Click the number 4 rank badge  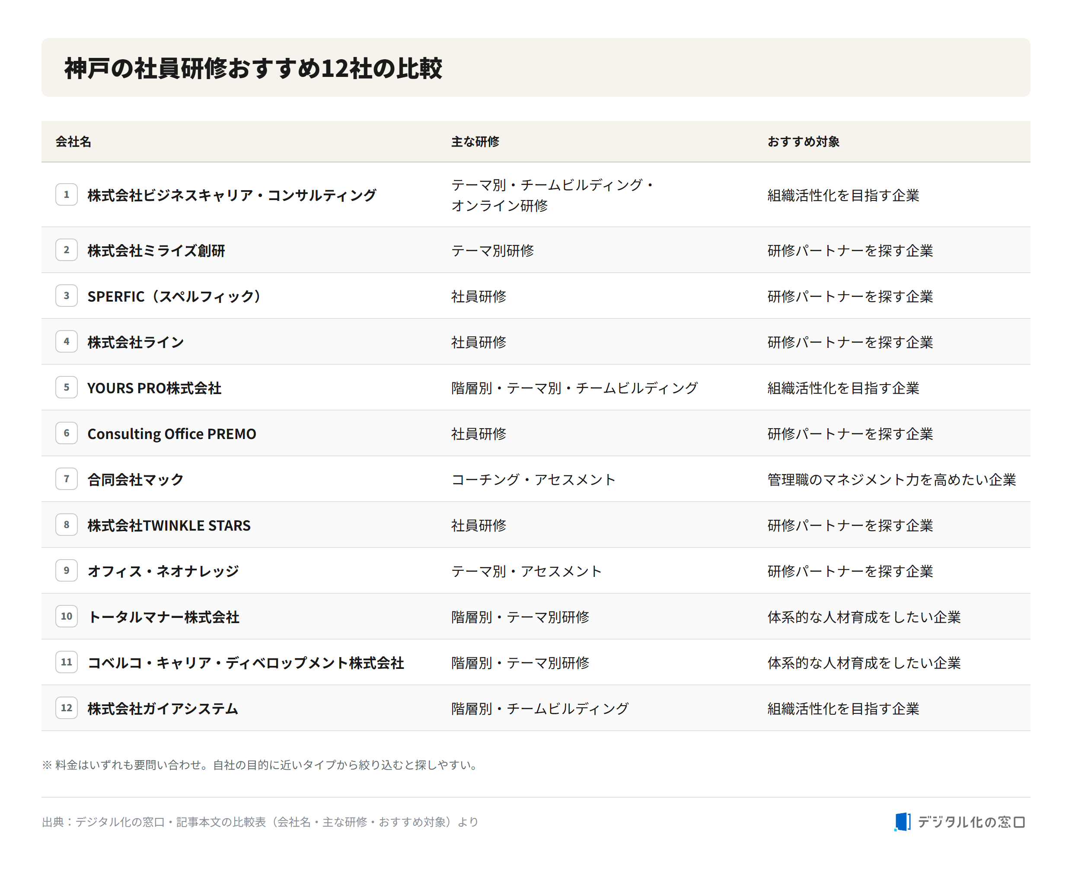pyautogui.click(x=66, y=341)
